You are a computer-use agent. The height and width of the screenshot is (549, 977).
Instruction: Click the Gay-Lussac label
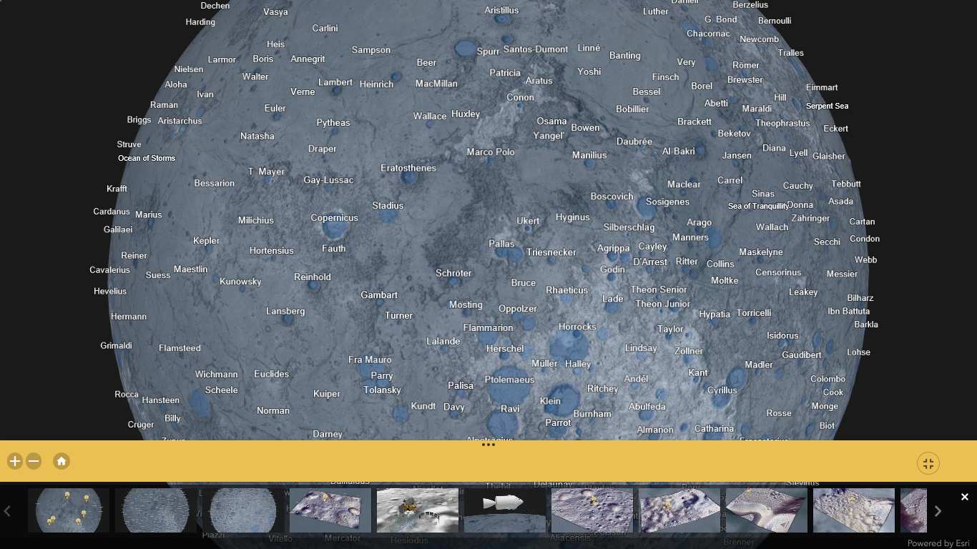328,180
